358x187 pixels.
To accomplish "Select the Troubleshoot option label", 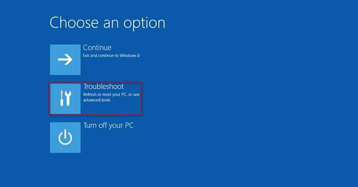I will (103, 86).
